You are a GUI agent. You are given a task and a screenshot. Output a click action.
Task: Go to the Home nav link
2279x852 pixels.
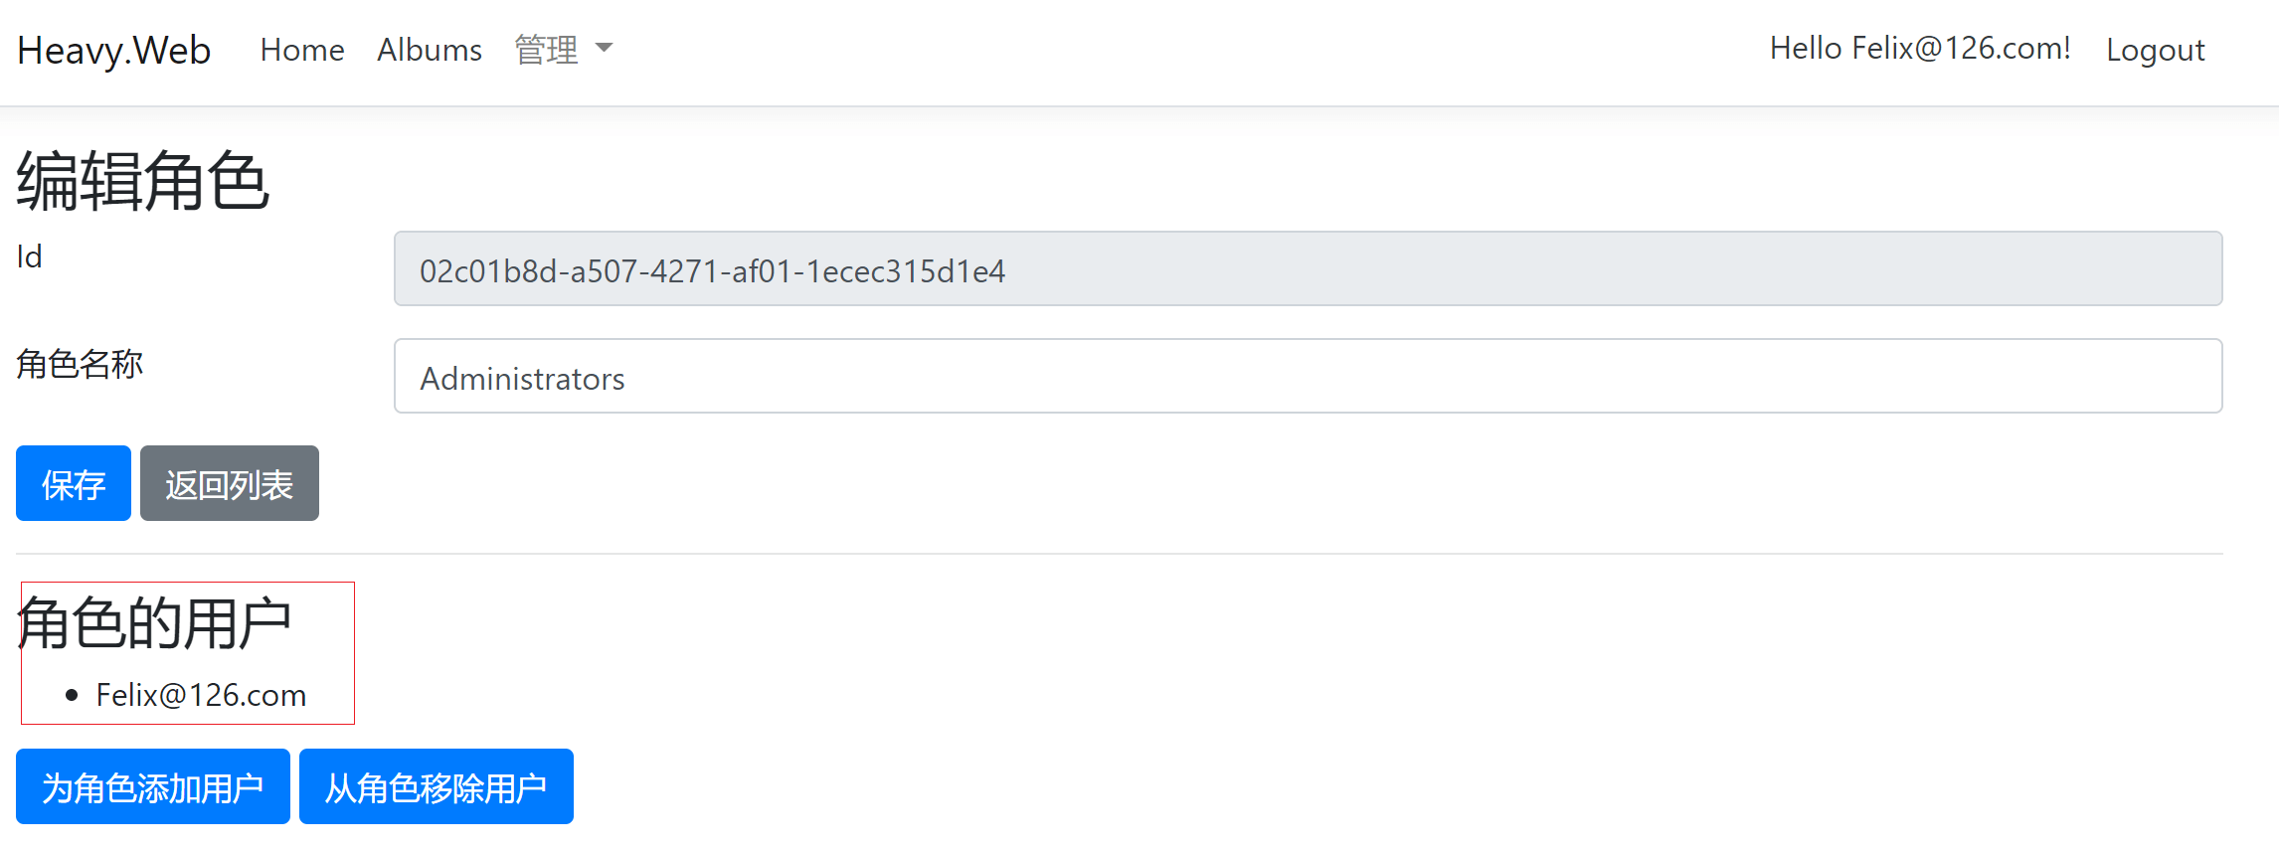coord(302,50)
